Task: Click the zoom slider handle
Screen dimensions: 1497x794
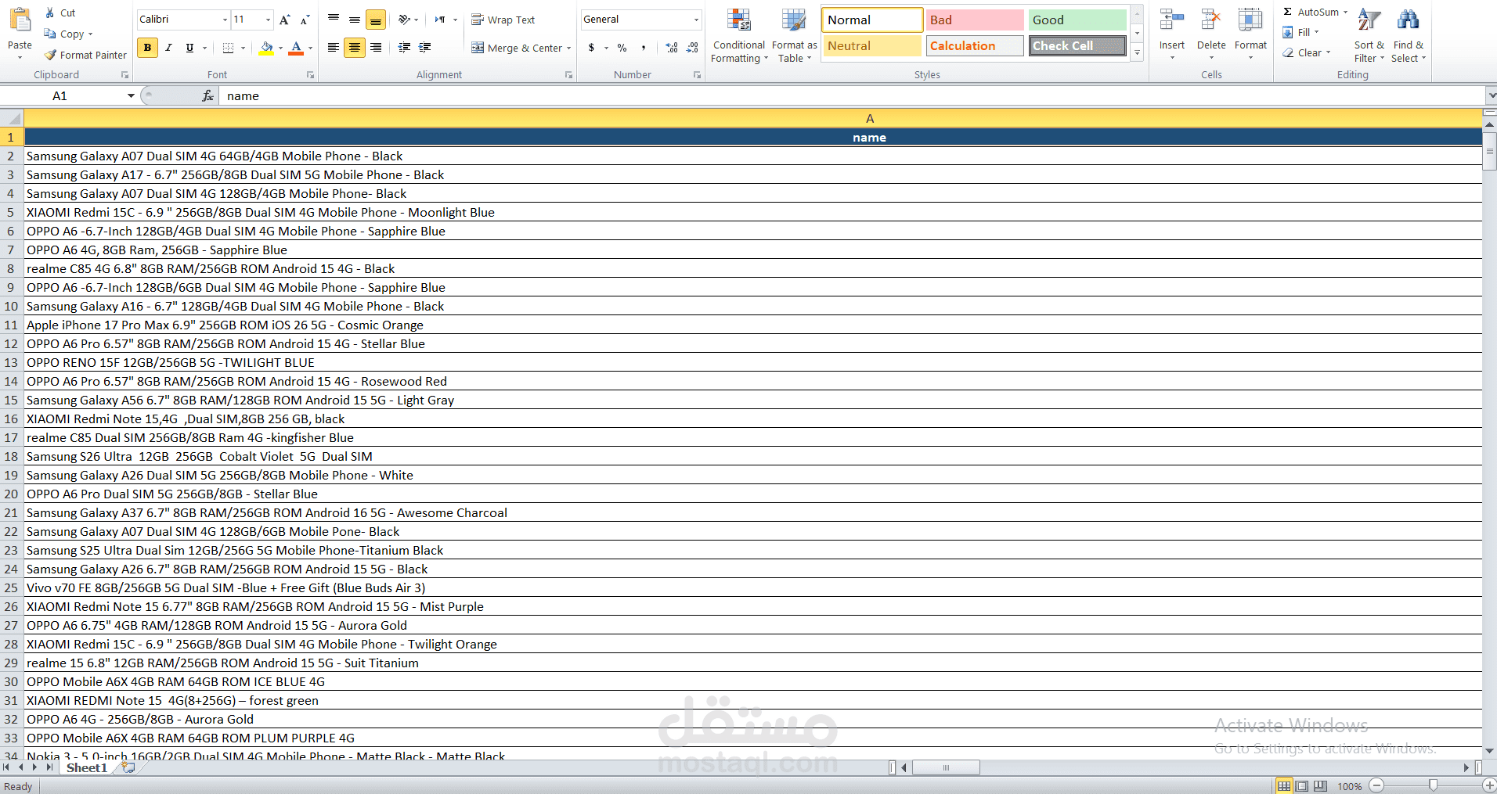Action: point(1433,785)
